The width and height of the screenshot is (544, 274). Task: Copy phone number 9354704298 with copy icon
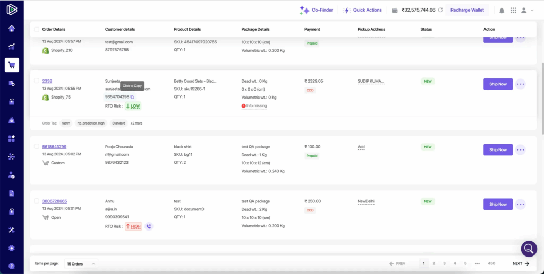coord(132,97)
